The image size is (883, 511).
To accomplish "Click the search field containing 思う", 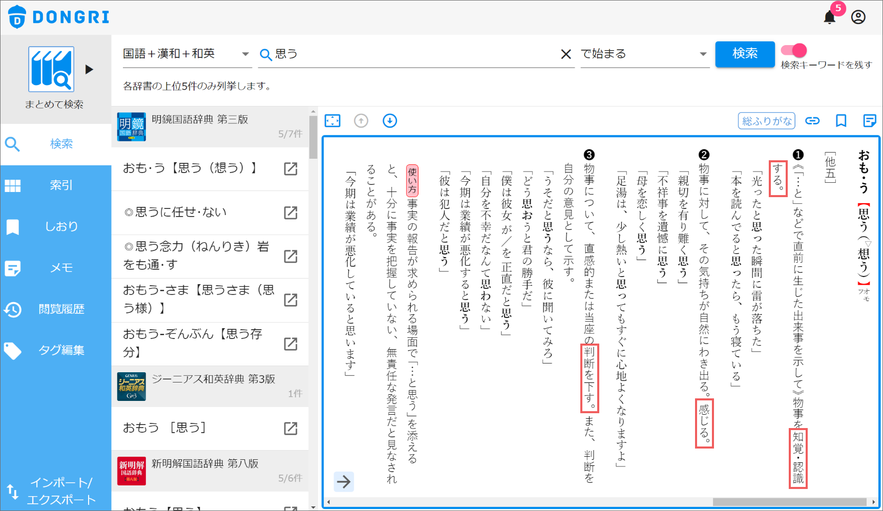I will [x=415, y=54].
